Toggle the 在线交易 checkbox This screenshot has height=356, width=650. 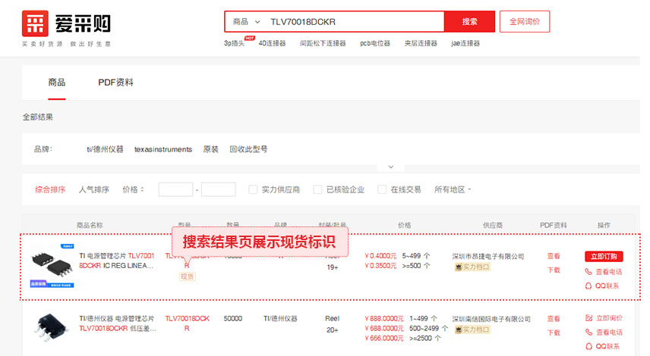tap(383, 189)
